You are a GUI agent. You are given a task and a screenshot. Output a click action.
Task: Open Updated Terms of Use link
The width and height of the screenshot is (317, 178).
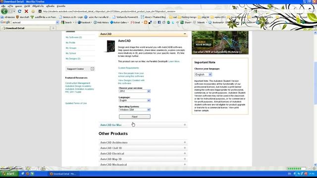(x=76, y=103)
